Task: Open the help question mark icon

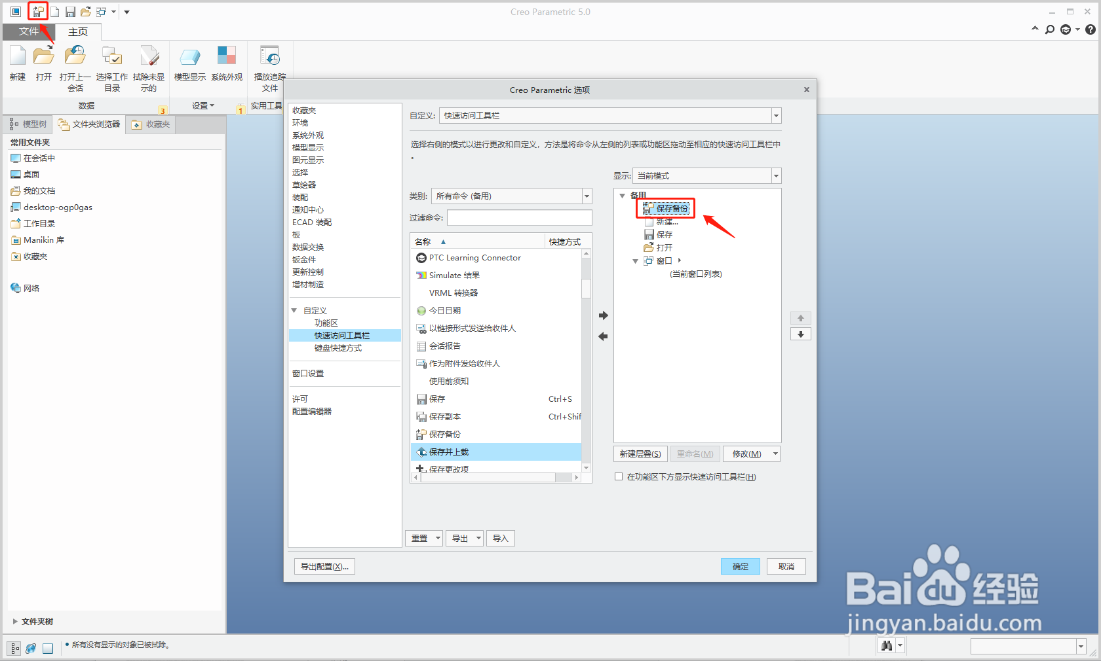Action: click(1091, 29)
